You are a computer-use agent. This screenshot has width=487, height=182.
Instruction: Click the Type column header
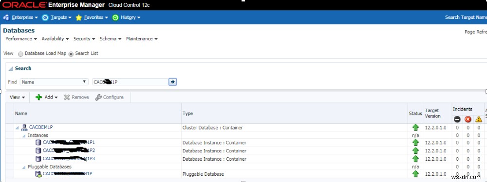pyautogui.click(x=187, y=114)
